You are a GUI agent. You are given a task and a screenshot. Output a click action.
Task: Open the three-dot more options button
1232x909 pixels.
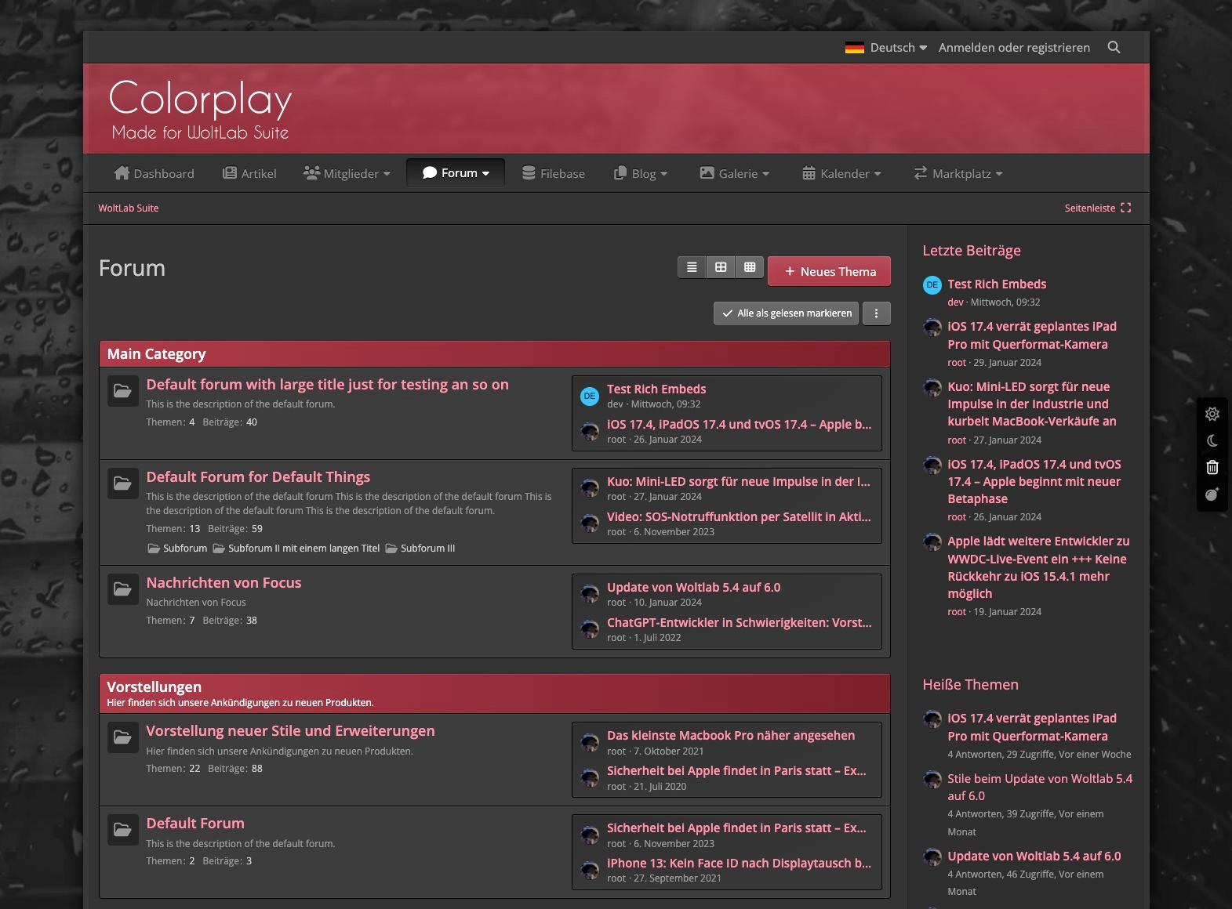click(x=876, y=313)
